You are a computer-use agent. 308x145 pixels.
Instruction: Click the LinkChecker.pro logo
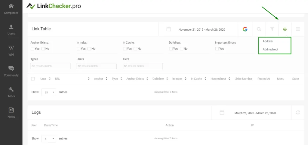(54, 6)
